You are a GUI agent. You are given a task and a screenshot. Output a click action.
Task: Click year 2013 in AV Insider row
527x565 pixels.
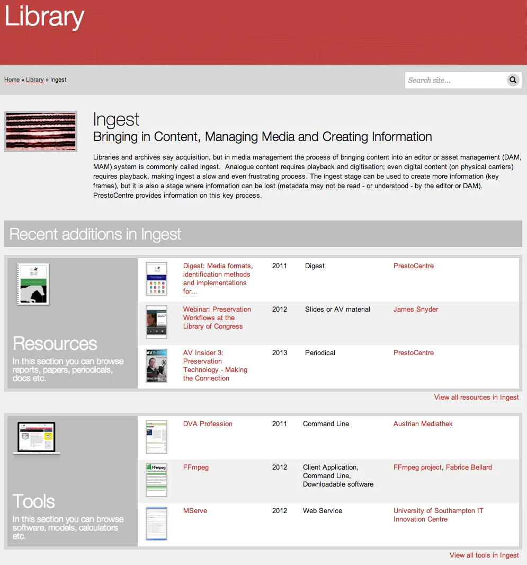279,353
